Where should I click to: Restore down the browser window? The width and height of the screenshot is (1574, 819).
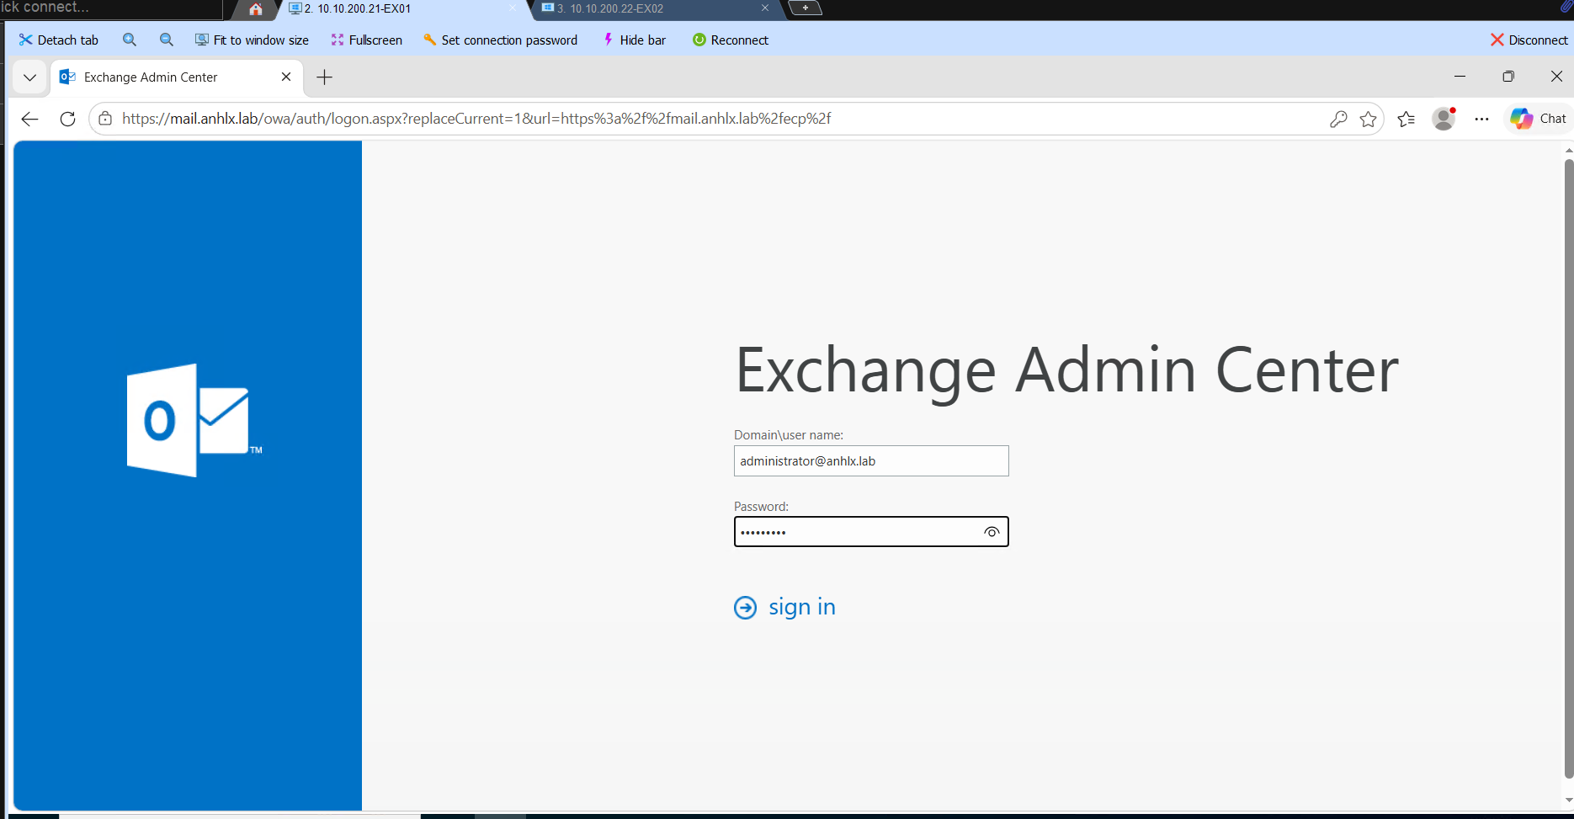click(x=1508, y=77)
